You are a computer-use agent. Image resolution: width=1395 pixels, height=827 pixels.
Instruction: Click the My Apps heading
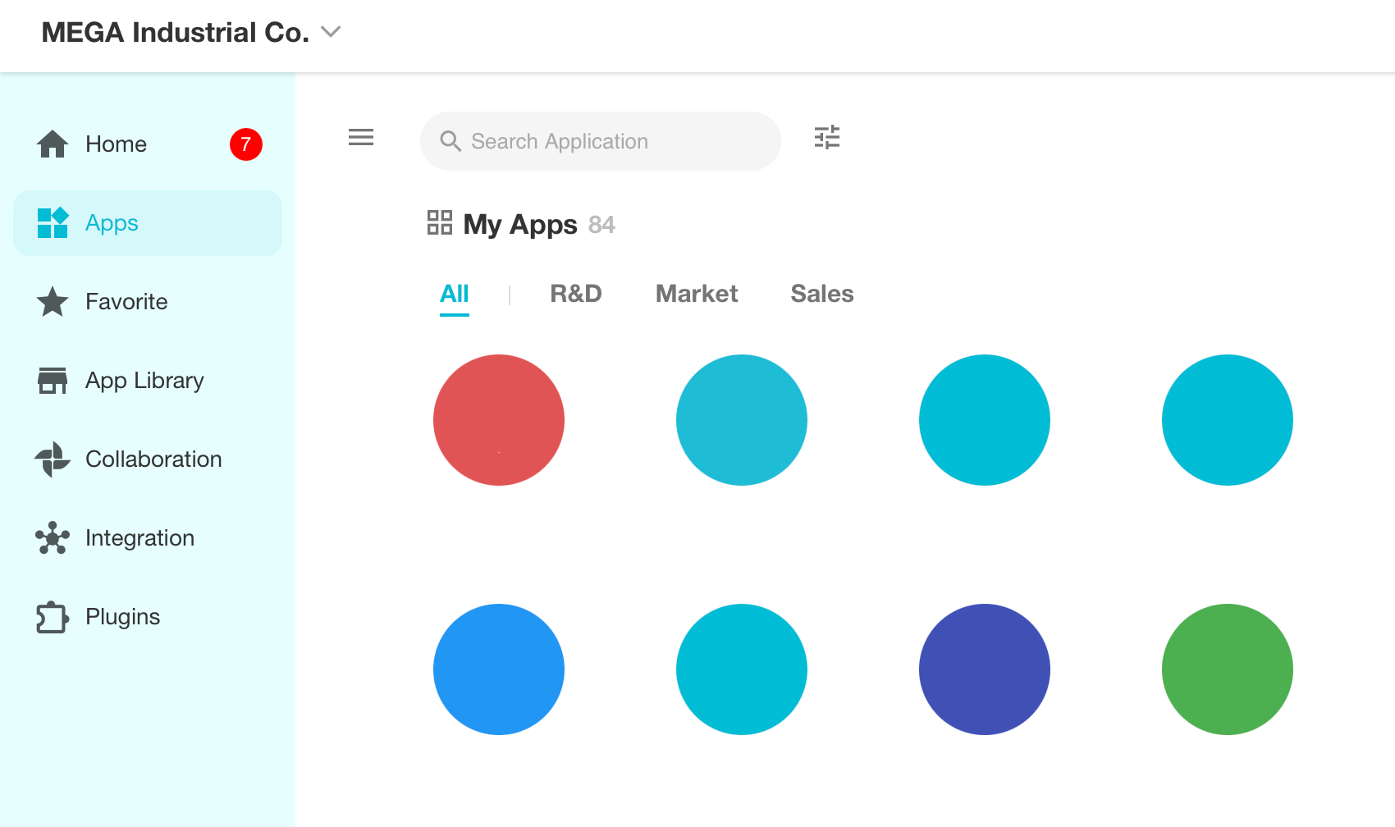coord(520,224)
